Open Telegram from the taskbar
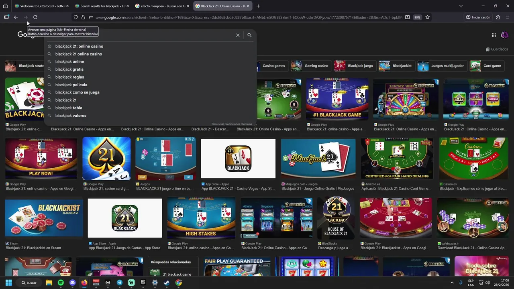The image size is (514, 289). click(120, 283)
